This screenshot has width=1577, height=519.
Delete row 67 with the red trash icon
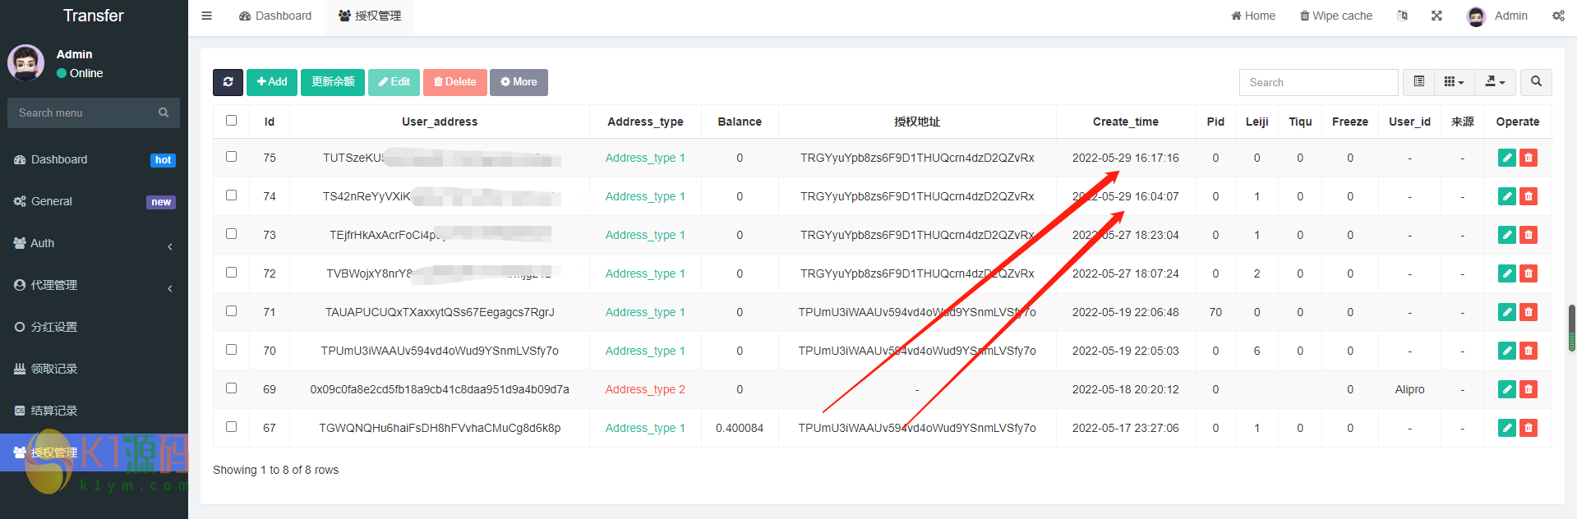click(x=1529, y=428)
